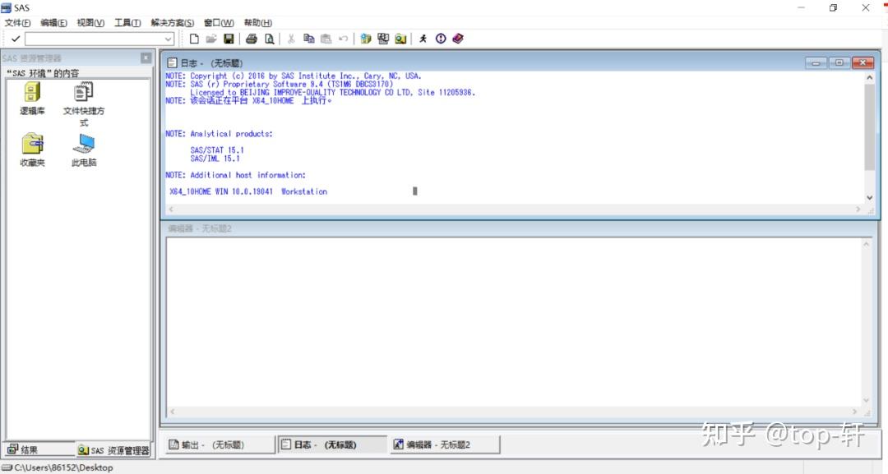The image size is (888, 474).
Task: Click the Cut scissors icon
Action: pyautogui.click(x=291, y=39)
